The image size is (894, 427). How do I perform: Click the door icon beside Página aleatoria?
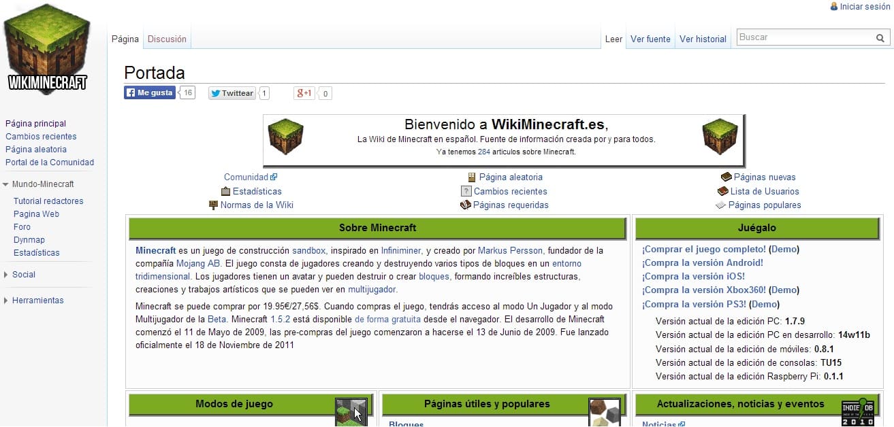472,177
